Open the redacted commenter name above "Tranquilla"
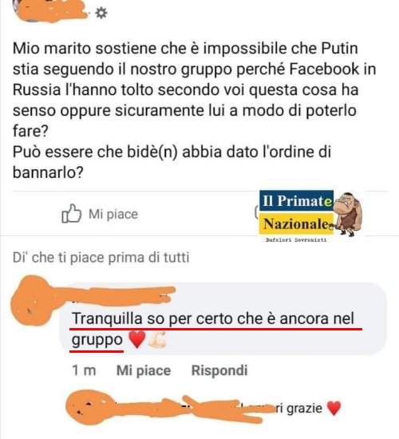 point(117,296)
